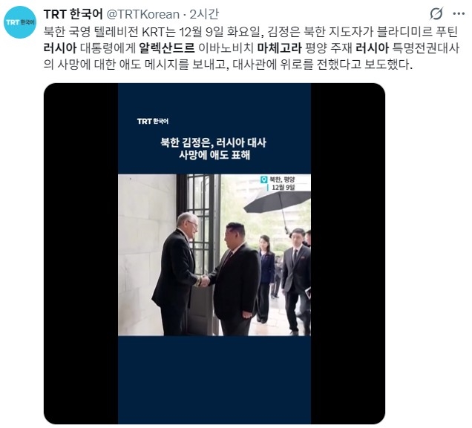Click bold 러시아 before 특명전권대사
The width and height of the screenshot is (472, 428).
[373, 47]
